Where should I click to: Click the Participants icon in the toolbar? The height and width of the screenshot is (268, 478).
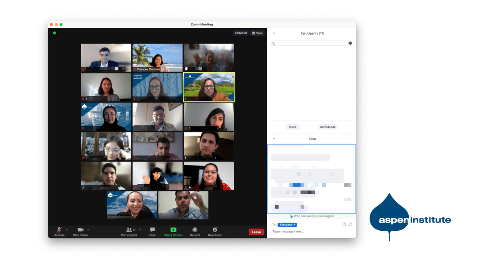129,230
